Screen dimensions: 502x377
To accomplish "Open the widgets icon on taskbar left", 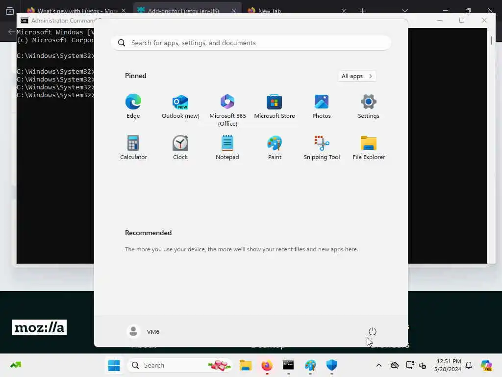I will [x=16, y=365].
